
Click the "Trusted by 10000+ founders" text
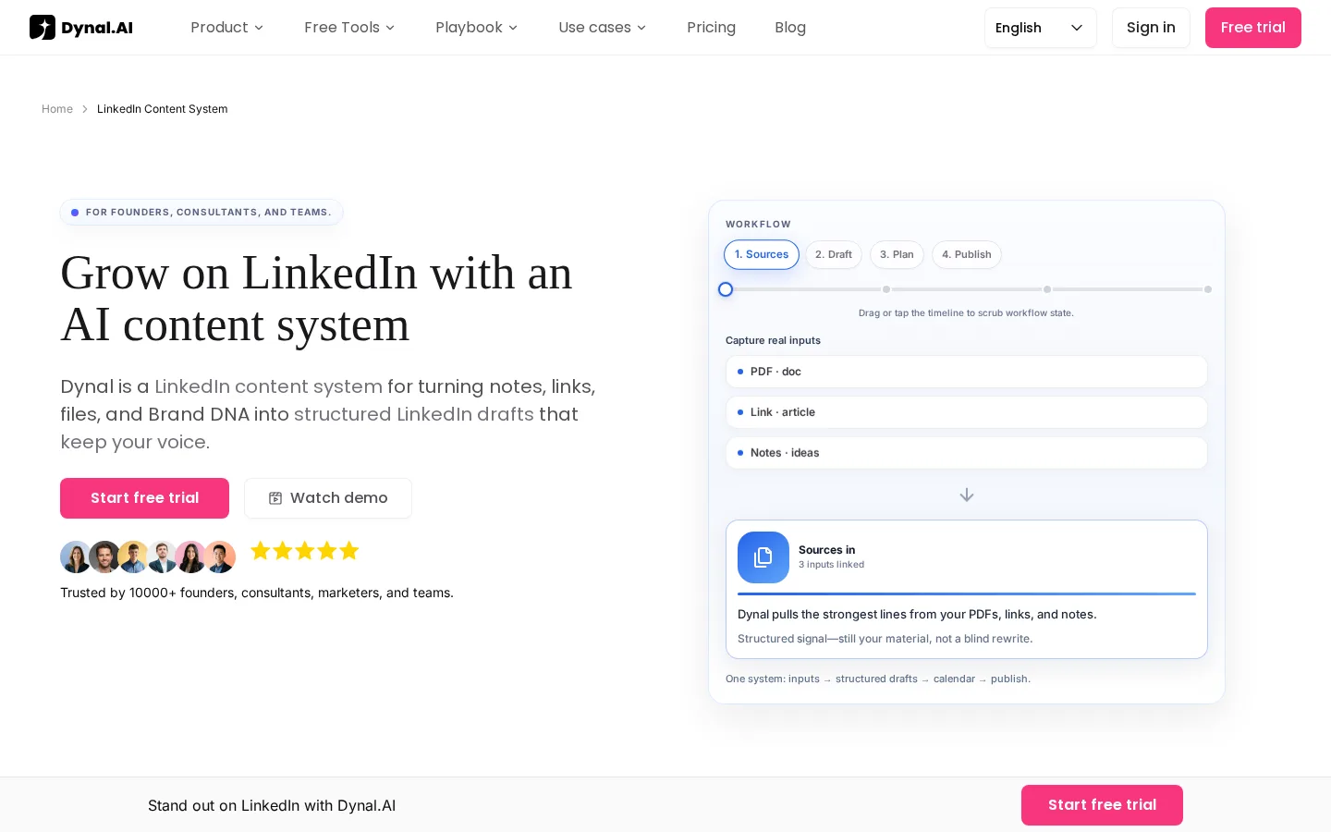[x=257, y=593]
